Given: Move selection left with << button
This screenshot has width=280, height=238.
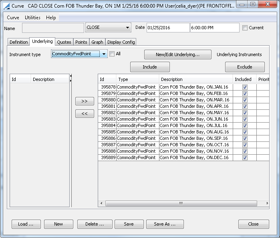Looking at the screenshot, I should 85,113.
